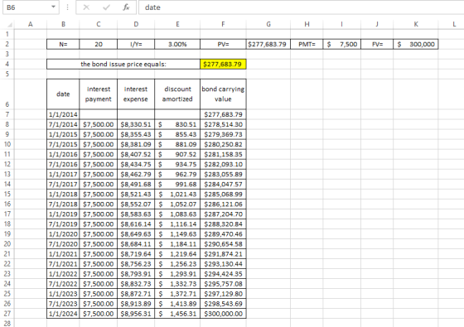Click PV value $277,683.79 in column G

[268, 45]
